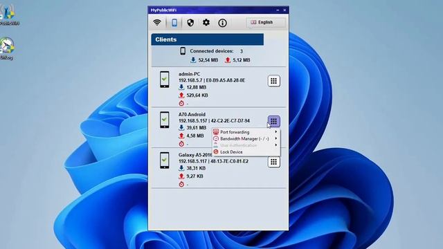The image size is (443, 249).
Task: Click the admin-PC device phone icon
Action: pyautogui.click(x=165, y=80)
